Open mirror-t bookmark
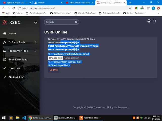This screenshot has height=121, width=162. pyautogui.click(x=18, y=13)
